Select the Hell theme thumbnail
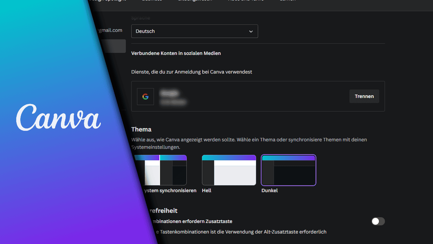The width and height of the screenshot is (433, 244). (229, 170)
